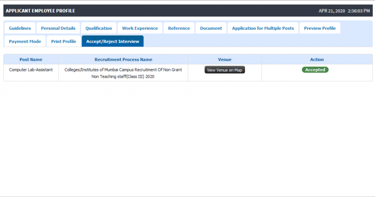The width and height of the screenshot is (375, 197).
Task: Click the Colleges/Institutes of Mumbai Campus recruitment text
Action: pyautogui.click(x=123, y=73)
